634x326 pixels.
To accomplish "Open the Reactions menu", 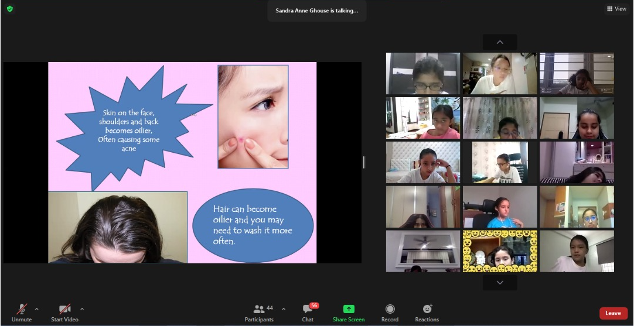I will [427, 309].
